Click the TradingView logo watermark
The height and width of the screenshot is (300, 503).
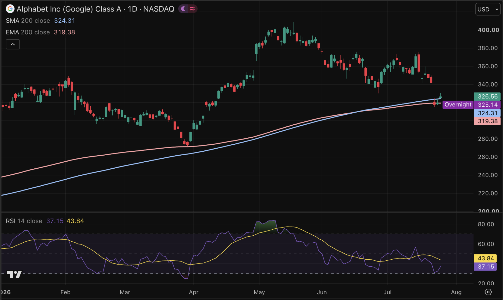tap(14, 274)
